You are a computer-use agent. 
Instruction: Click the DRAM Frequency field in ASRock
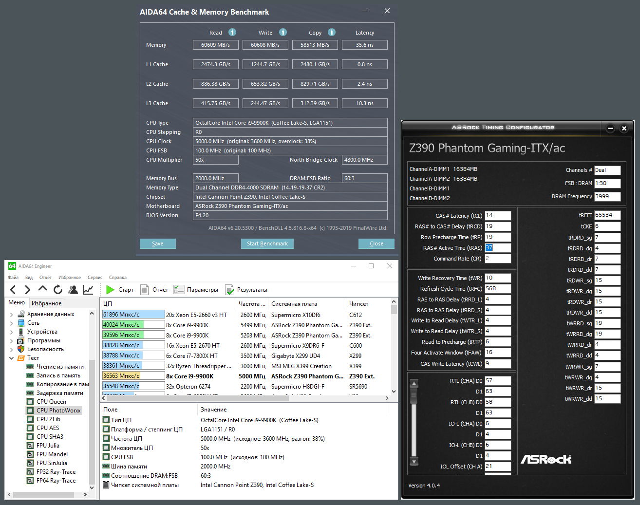click(x=607, y=196)
